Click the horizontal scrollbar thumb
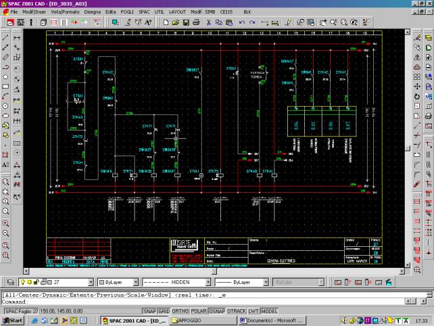 (214, 271)
